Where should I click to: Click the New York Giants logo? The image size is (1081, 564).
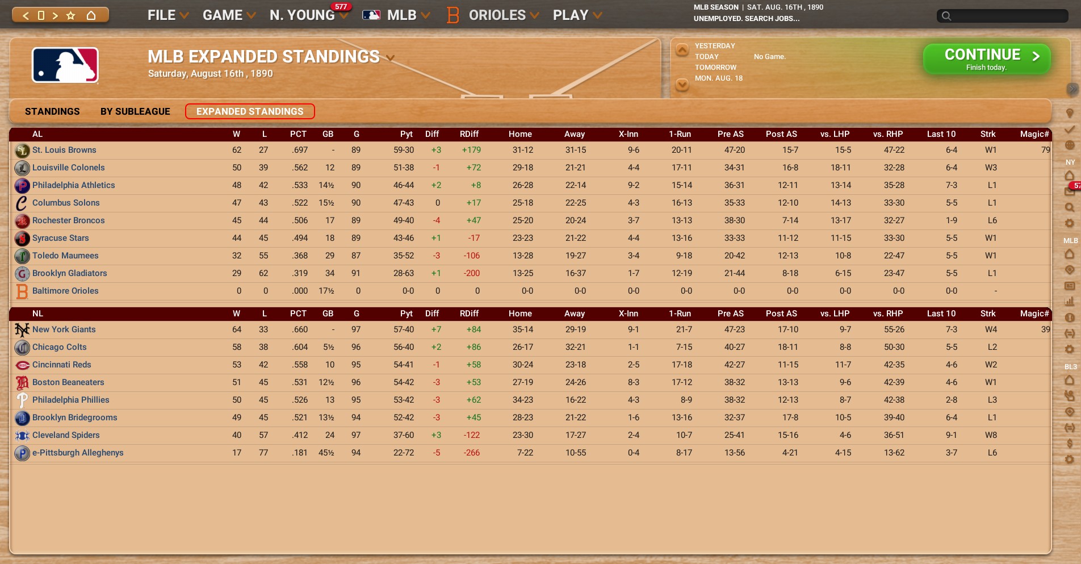(22, 330)
